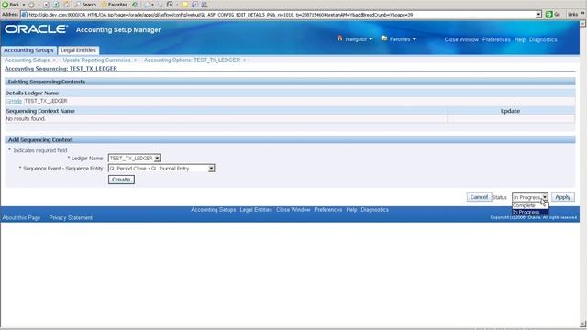
Task: Click footer Preferences link
Action: (328, 210)
